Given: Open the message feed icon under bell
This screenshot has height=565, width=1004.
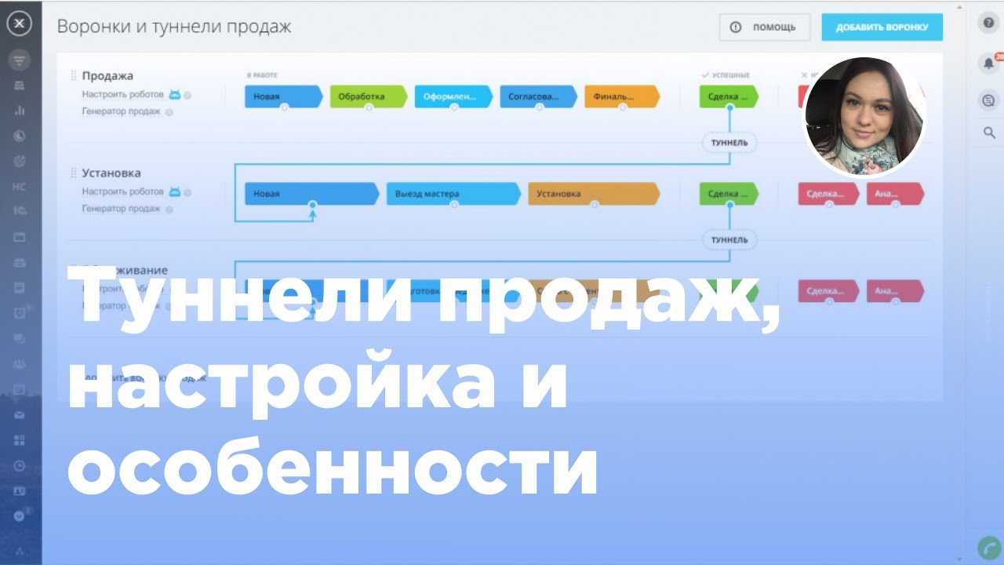Looking at the screenshot, I should pos(988,100).
